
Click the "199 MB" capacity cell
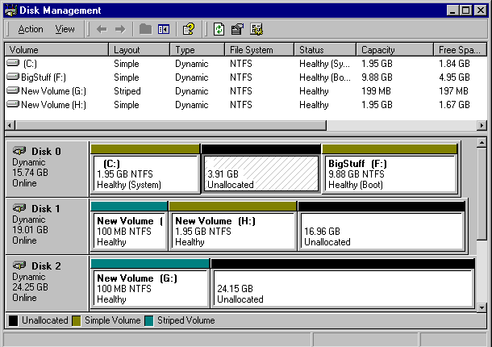tap(376, 91)
